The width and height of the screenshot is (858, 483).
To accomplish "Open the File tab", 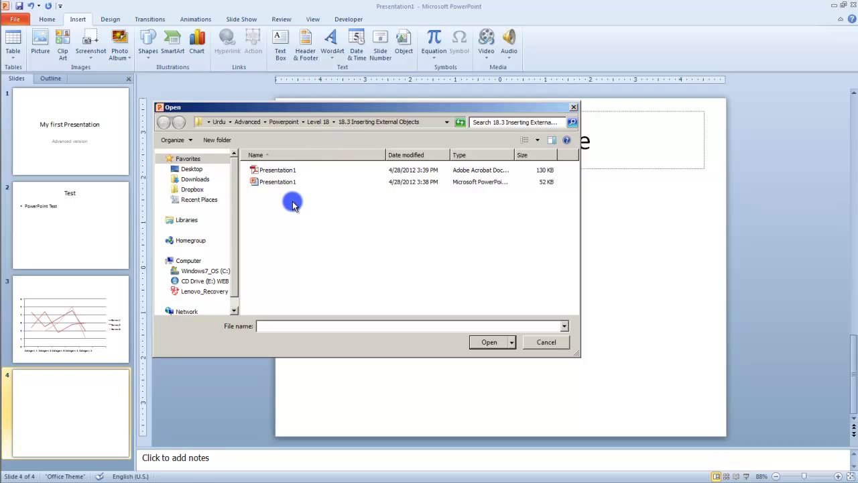I will [15, 19].
